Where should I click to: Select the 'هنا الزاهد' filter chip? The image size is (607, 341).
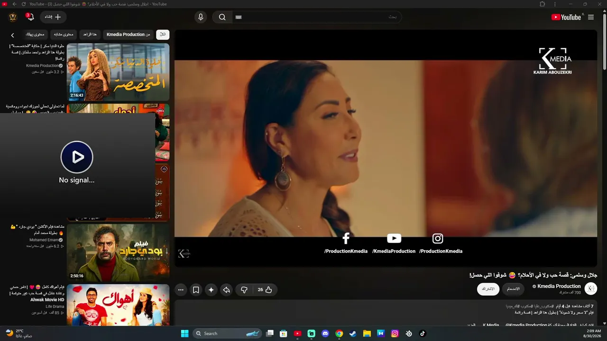(x=90, y=35)
